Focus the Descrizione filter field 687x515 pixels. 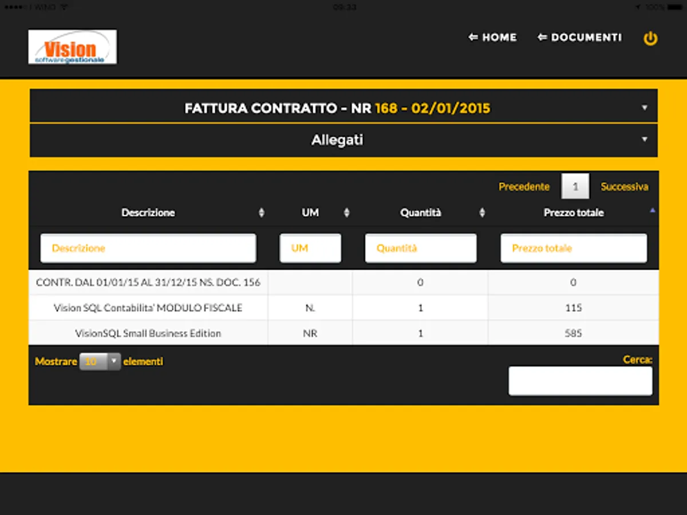click(148, 248)
